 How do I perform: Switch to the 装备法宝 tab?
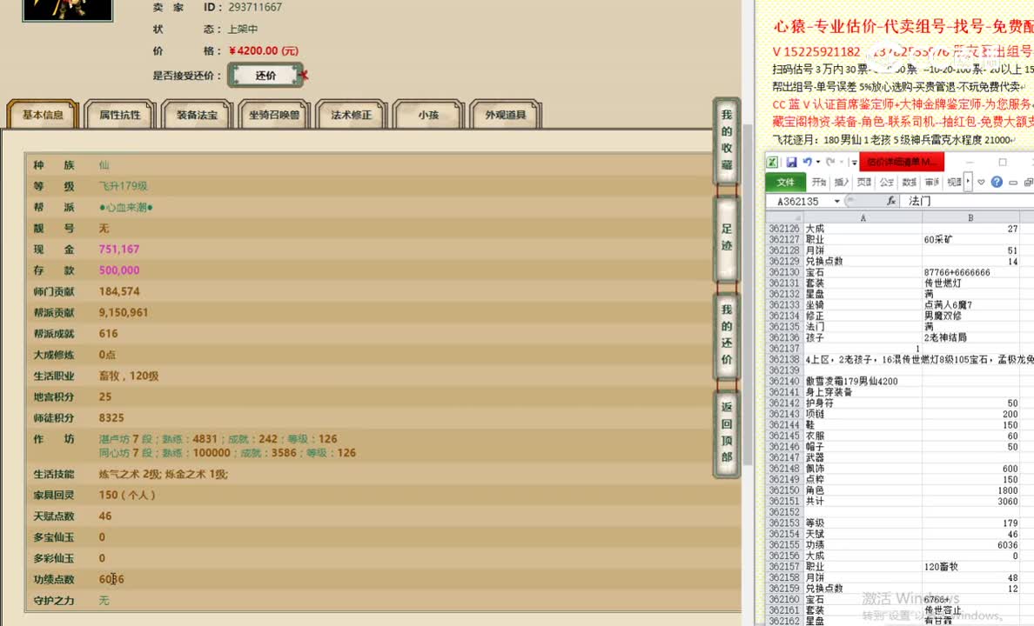pyautogui.click(x=196, y=115)
